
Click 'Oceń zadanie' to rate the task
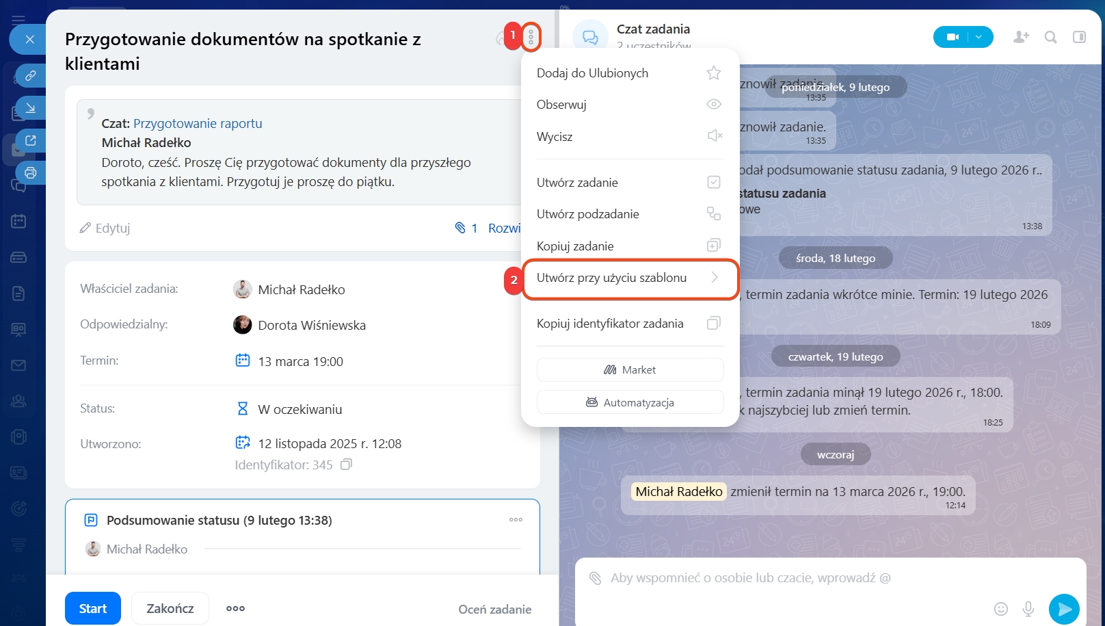495,609
